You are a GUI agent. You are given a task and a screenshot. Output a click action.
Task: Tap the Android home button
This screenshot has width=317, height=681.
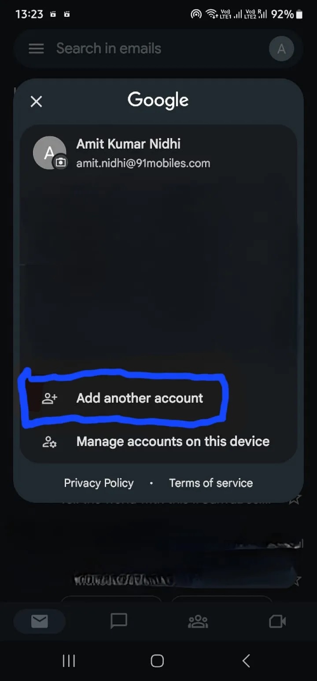click(157, 661)
